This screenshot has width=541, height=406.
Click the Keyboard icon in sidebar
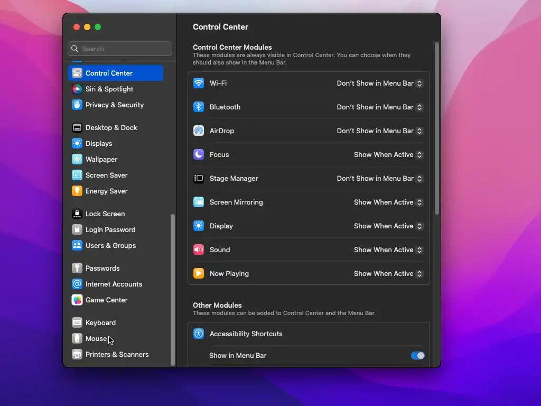(77, 323)
